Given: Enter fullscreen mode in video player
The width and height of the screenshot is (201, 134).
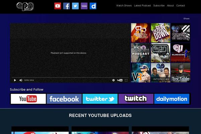Looking at the screenshot, I should [126, 80].
